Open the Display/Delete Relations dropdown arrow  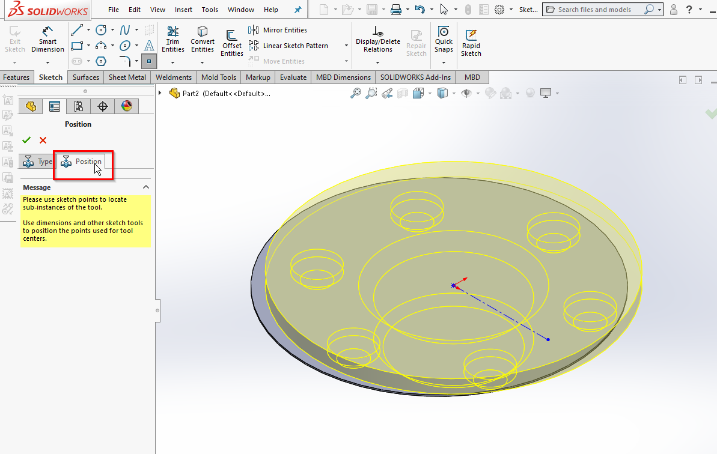coord(377,62)
